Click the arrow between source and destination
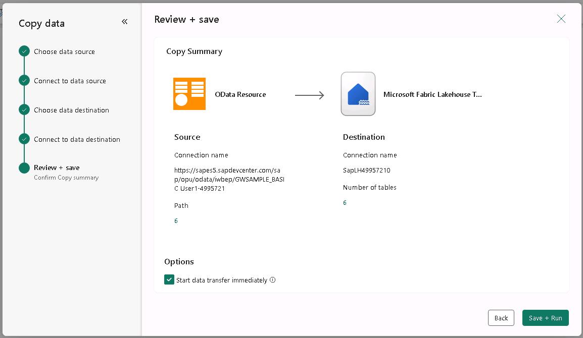 click(309, 95)
